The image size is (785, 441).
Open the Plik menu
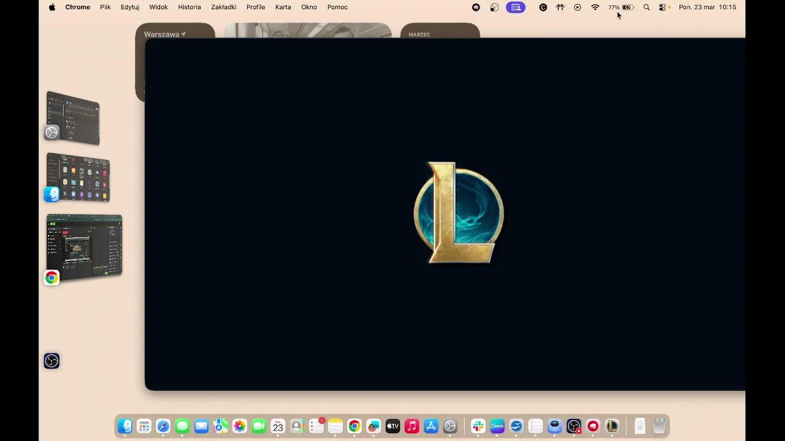tap(105, 7)
